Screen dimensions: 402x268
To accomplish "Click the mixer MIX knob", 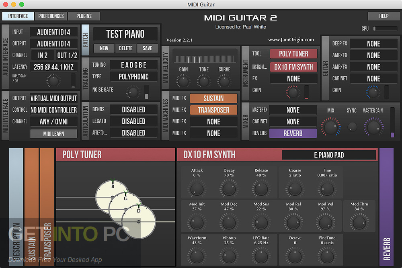I will click(331, 127).
